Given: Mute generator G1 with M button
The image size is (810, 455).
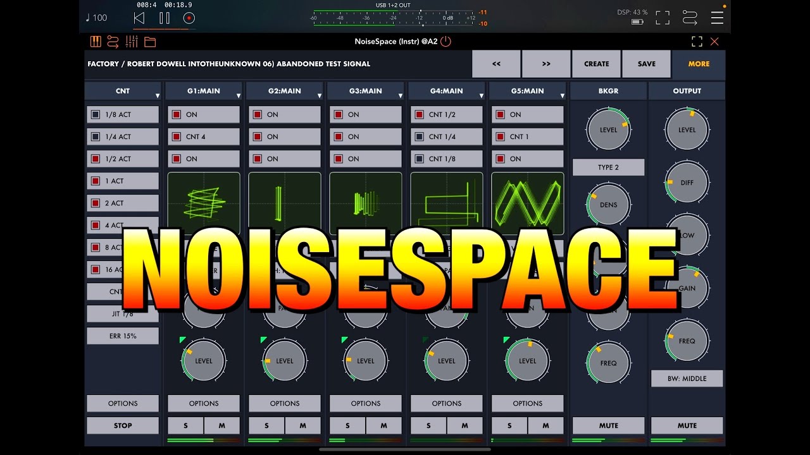Looking at the screenshot, I should pos(222,425).
